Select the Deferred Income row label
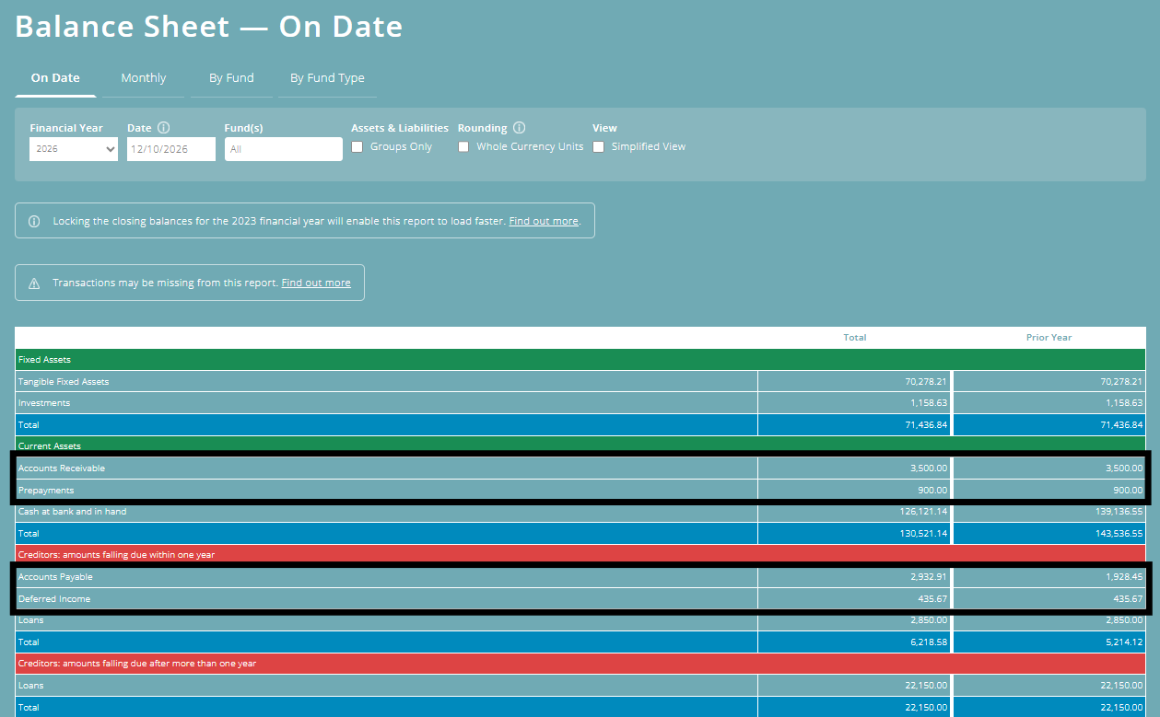This screenshot has width=1160, height=717. tap(54, 599)
